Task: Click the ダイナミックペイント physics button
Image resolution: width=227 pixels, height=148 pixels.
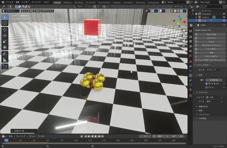Action: point(210,45)
